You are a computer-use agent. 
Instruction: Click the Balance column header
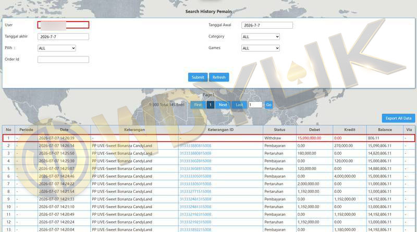click(385, 130)
